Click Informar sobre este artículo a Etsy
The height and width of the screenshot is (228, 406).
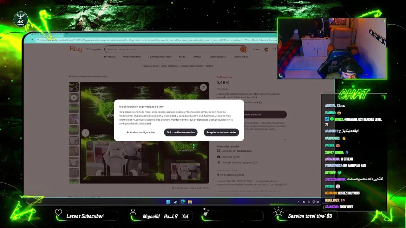[x=192, y=188]
